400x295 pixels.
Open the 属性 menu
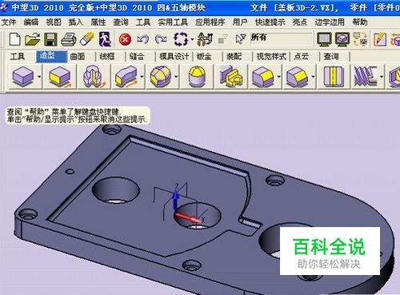coord(98,22)
